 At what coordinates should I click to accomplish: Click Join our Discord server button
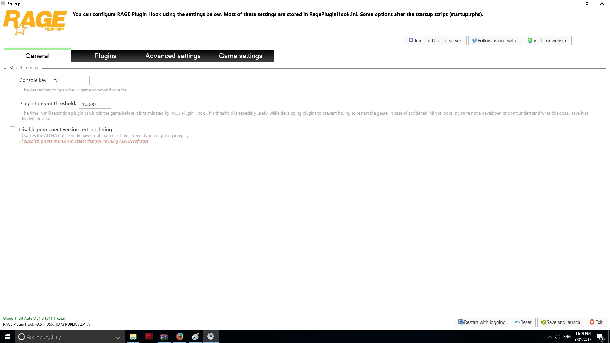click(x=435, y=41)
